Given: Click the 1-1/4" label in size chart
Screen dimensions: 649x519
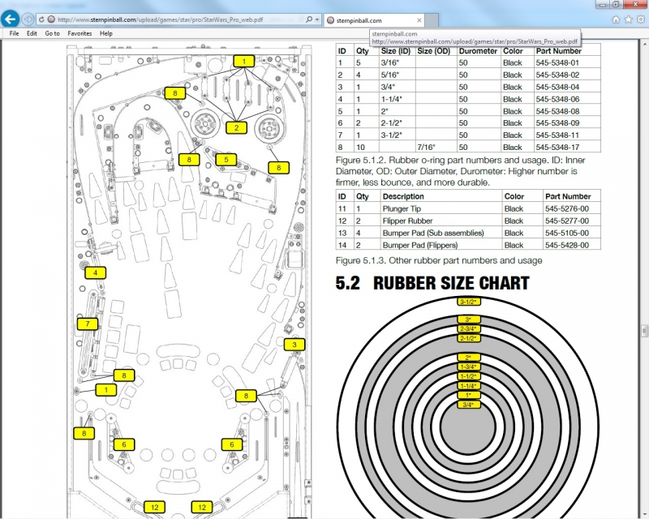Looking at the screenshot, I should coord(469,386).
